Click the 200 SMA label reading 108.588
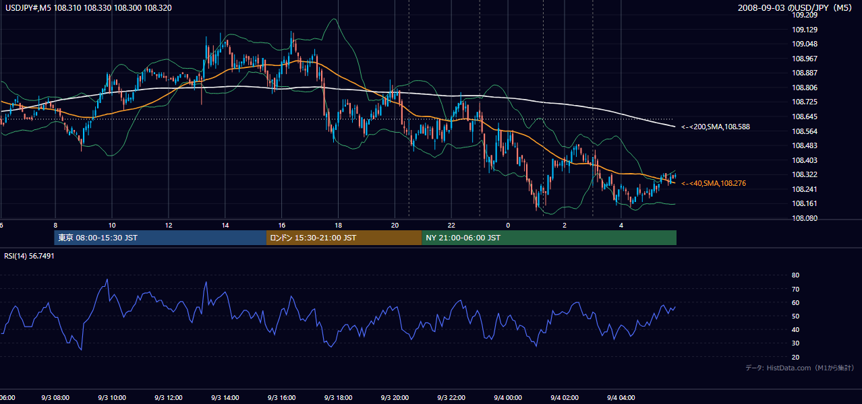This screenshot has height=404, width=862. click(x=716, y=127)
